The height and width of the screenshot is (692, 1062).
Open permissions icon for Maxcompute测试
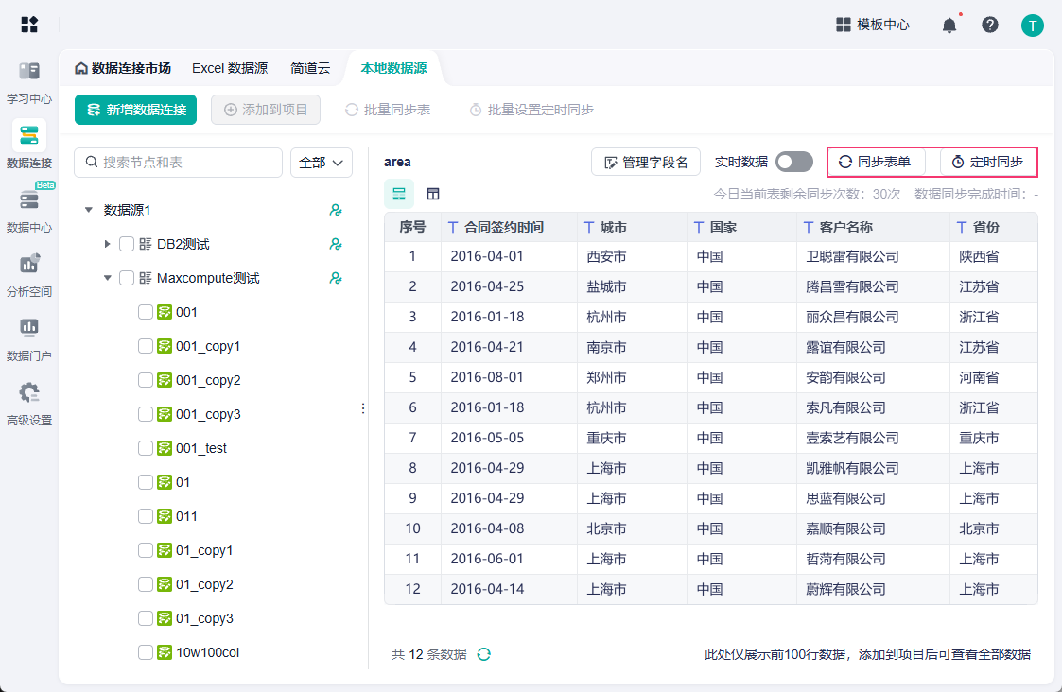coord(336,278)
